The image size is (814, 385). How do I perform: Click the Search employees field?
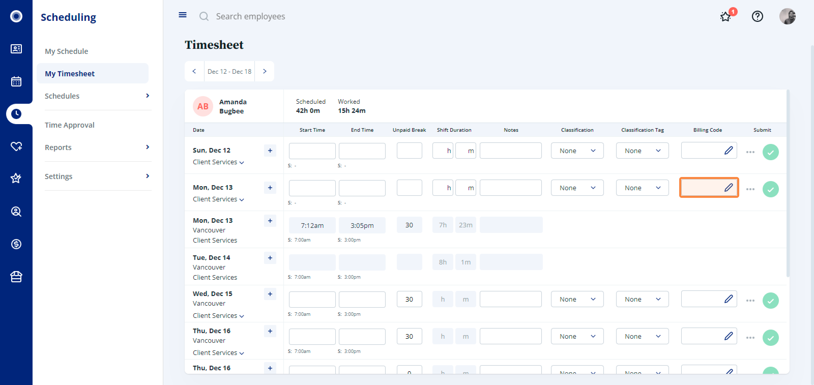[250, 16]
